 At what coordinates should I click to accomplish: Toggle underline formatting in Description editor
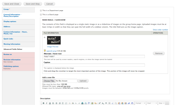pos(50,103)
